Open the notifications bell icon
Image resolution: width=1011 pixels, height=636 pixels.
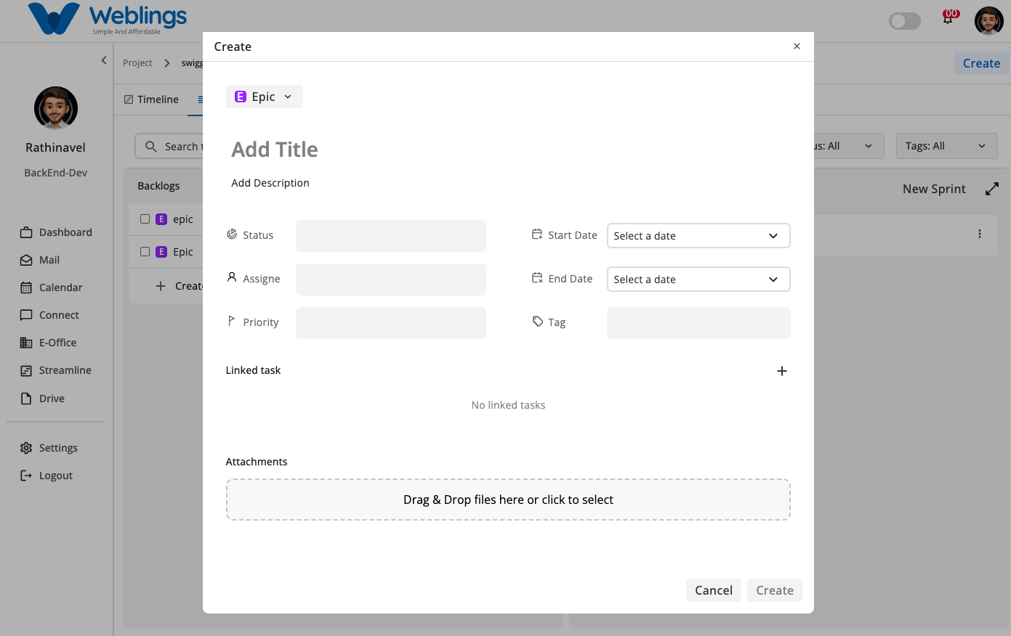(948, 18)
